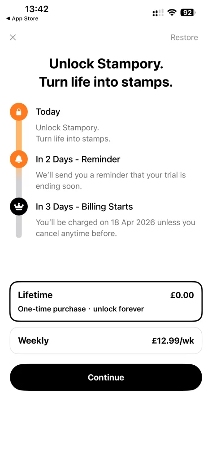Tap the 'In 2 Days - Reminder' heading
This screenshot has height=460, width=212.
(x=78, y=159)
